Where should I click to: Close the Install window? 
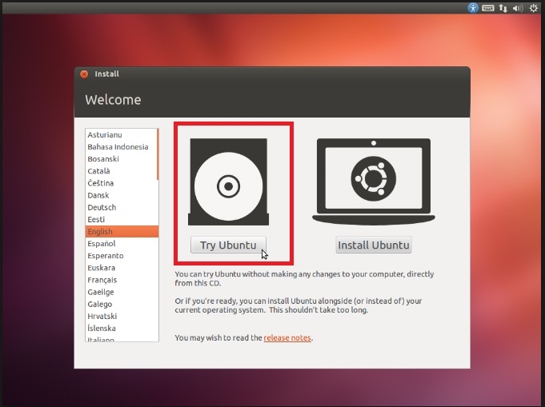(x=84, y=74)
